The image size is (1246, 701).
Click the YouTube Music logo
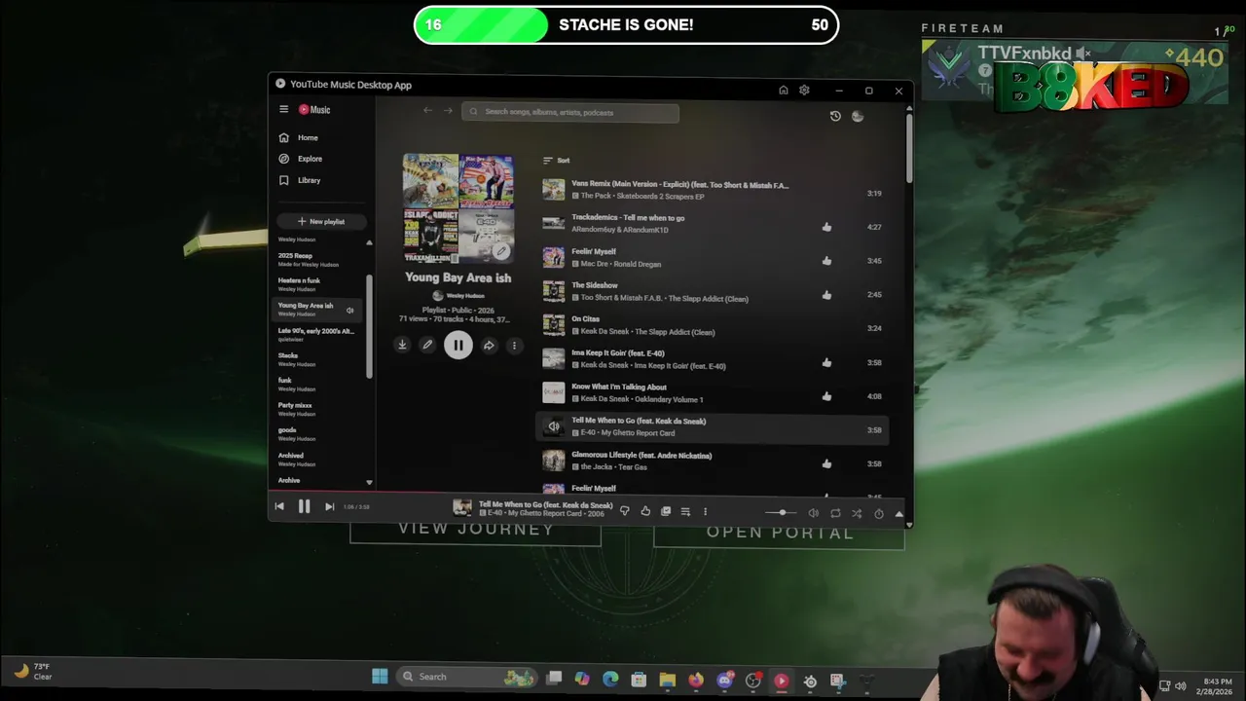(314, 110)
